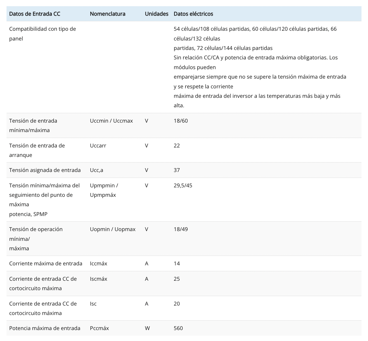
Task: Click the 'Isc' nomenclature cell
Action: [93, 304]
